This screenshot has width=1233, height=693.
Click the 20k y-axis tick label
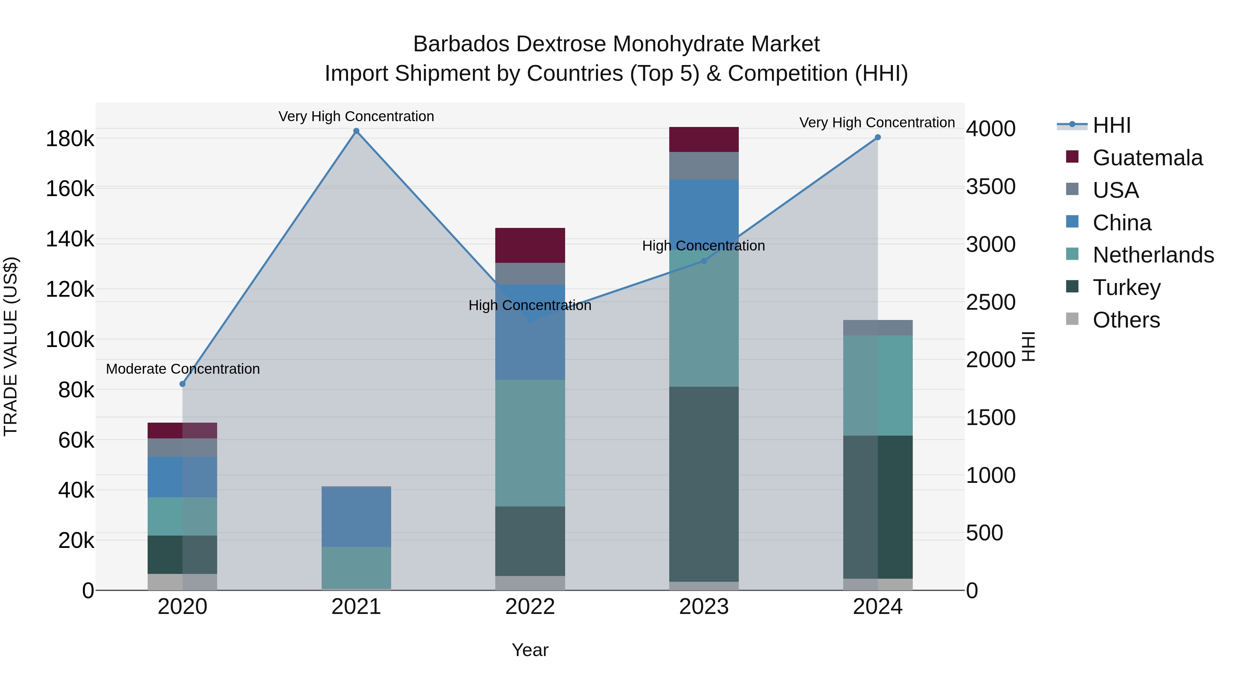pos(76,540)
